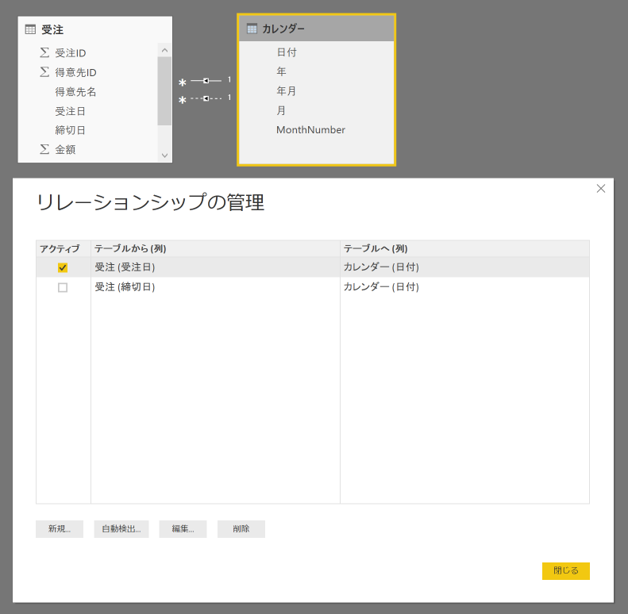Click the 新規... button
This screenshot has height=614, width=628.
pyautogui.click(x=60, y=529)
